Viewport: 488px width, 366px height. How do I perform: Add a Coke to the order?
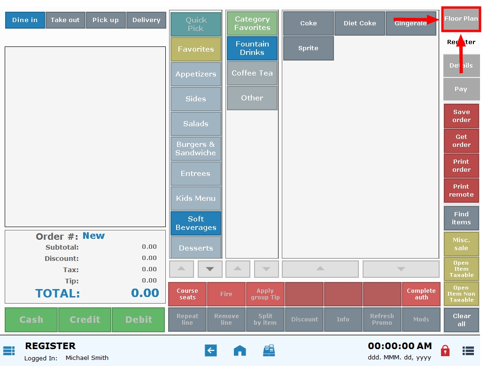(x=308, y=23)
